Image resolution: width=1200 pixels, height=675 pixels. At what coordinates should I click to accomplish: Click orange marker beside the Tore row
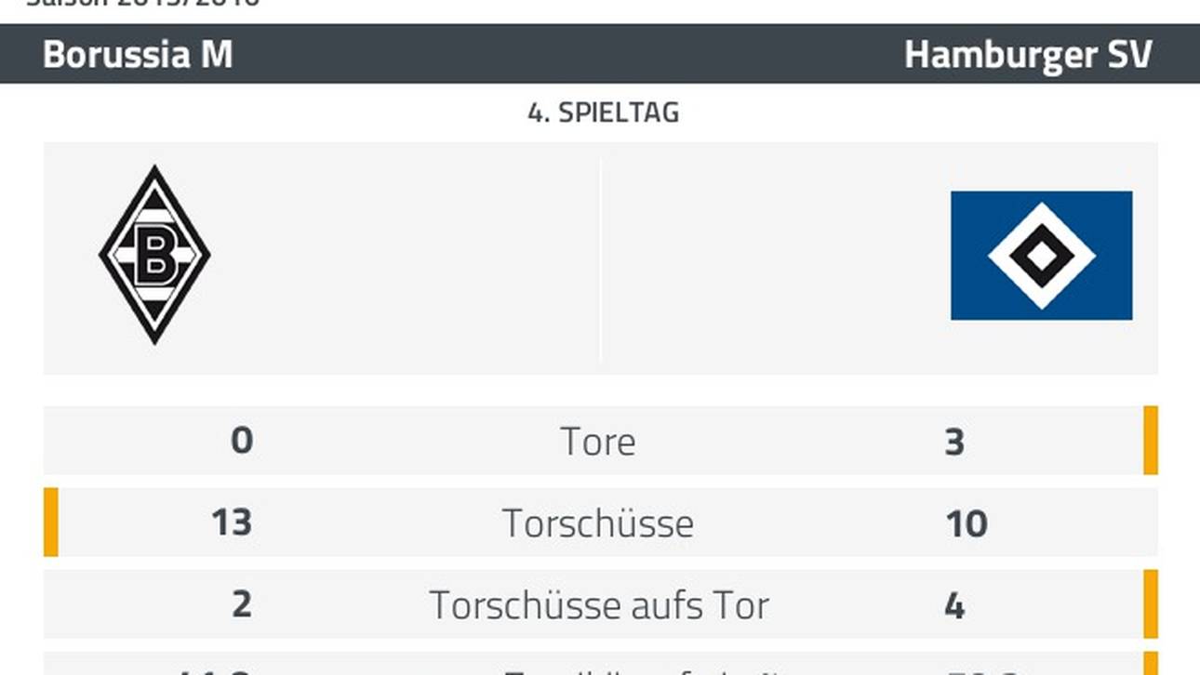[x=1151, y=441]
